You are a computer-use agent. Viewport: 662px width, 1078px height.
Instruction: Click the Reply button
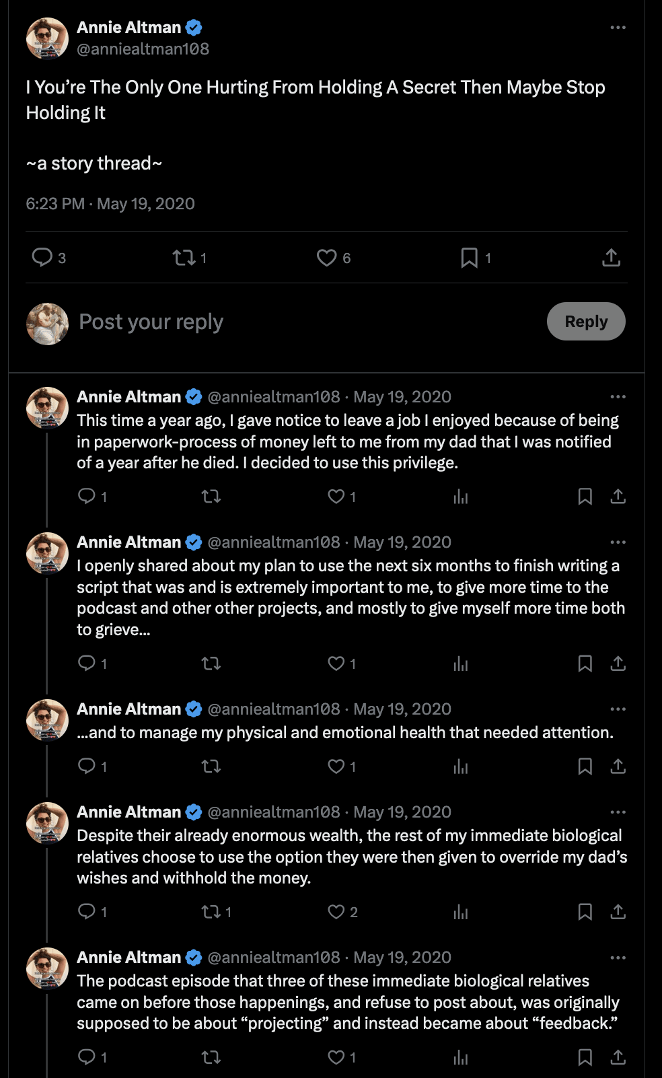[585, 322]
